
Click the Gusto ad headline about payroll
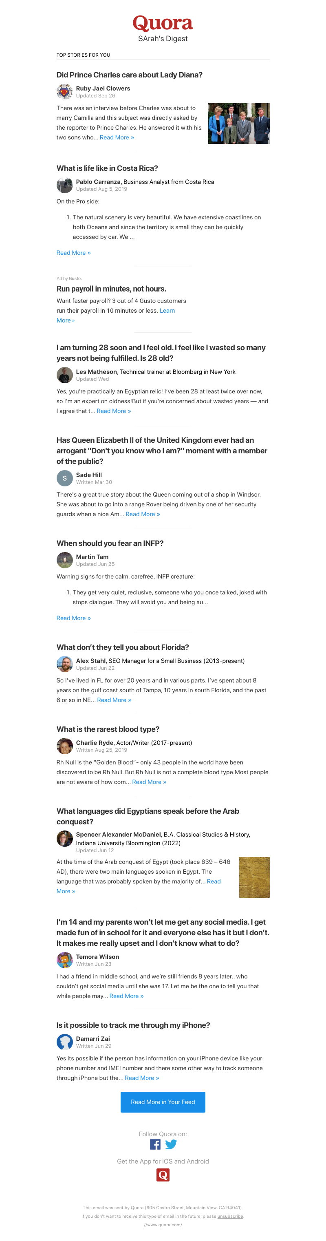click(111, 289)
